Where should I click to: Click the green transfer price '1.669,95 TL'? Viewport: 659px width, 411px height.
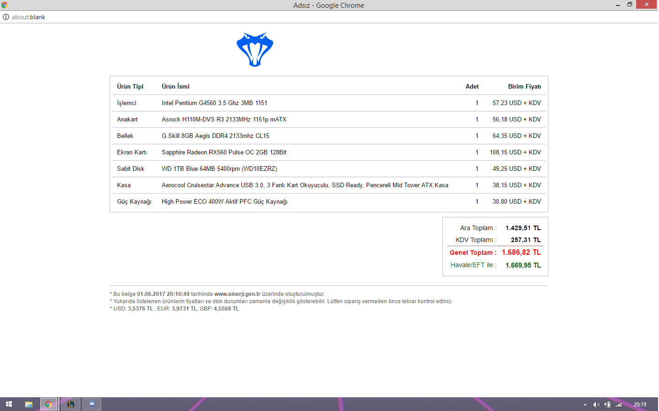point(523,265)
